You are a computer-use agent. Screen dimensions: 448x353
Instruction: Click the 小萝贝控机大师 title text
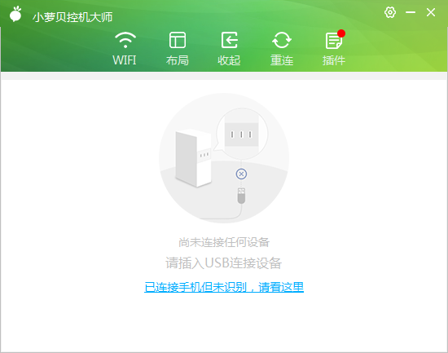72,17
